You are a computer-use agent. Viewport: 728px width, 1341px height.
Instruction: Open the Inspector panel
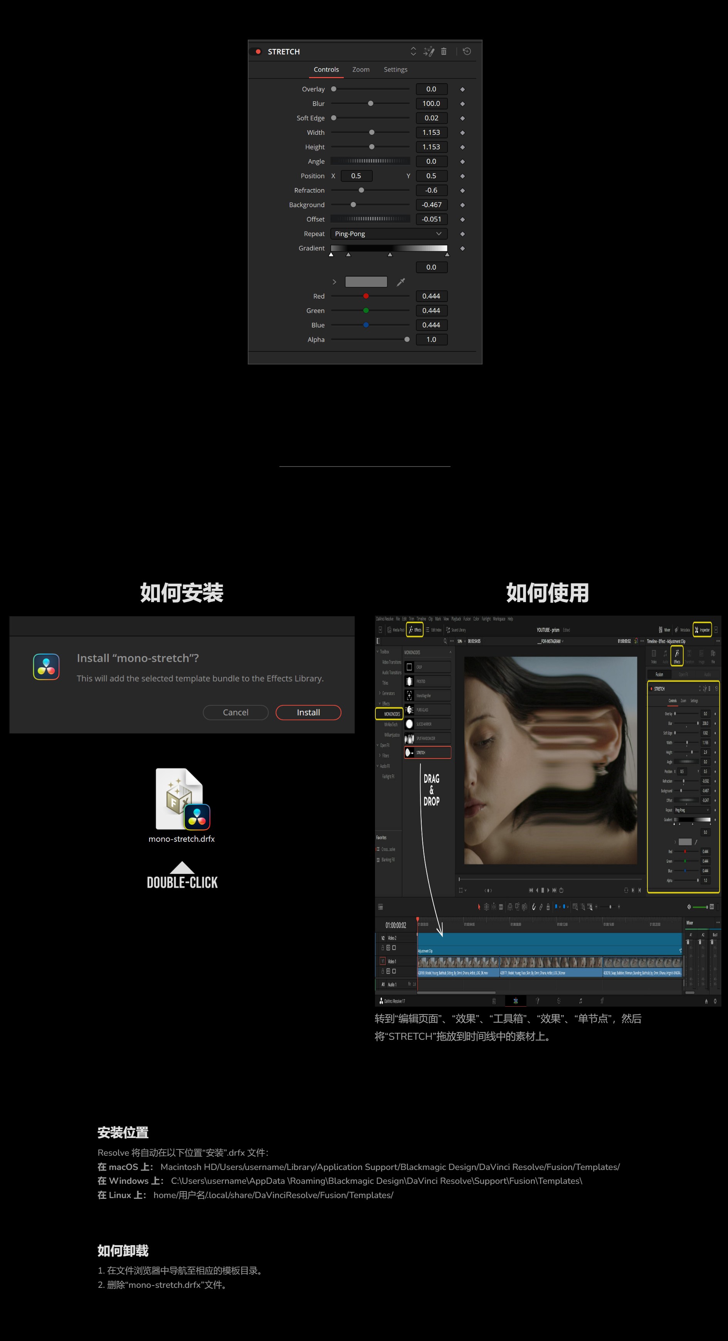tap(703, 630)
